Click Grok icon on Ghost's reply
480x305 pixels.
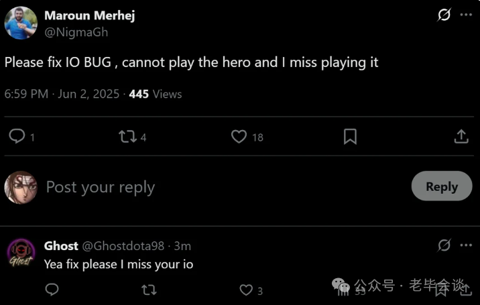pos(444,245)
